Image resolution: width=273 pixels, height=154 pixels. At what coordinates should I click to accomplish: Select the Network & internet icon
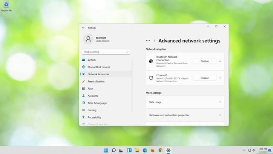click(84, 74)
